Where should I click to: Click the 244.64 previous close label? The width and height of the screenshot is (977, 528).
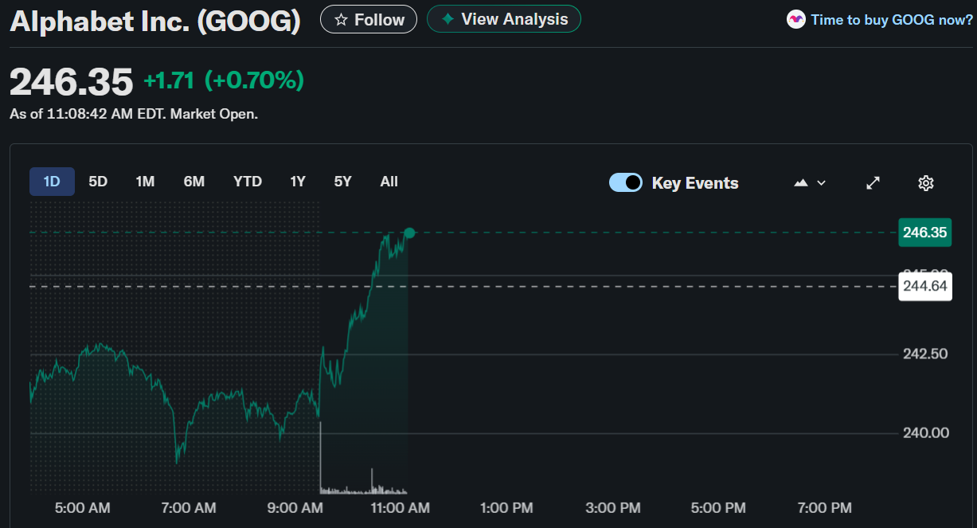pos(924,287)
